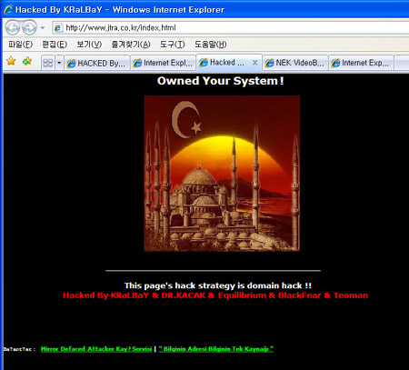This screenshot has height=370, width=409.
Task: Open the 편집(E) menu
Action: [55, 45]
